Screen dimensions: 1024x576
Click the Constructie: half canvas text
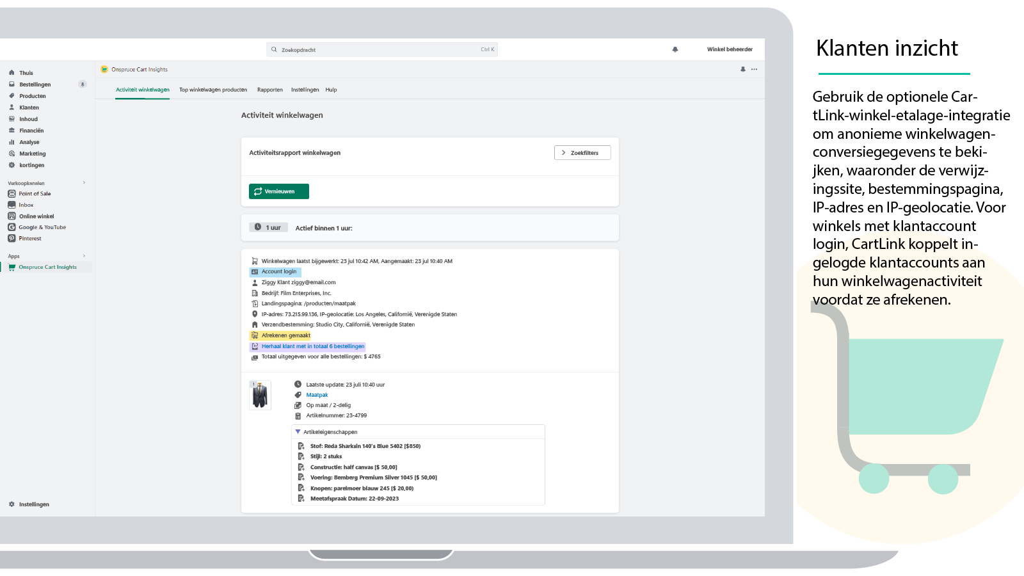(354, 467)
